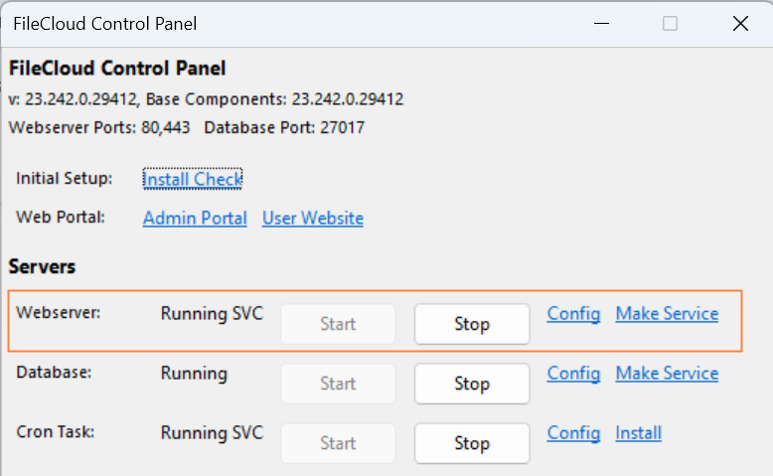Open the Webserver Config link
Viewport: 773px width, 476px height.
[x=573, y=314]
